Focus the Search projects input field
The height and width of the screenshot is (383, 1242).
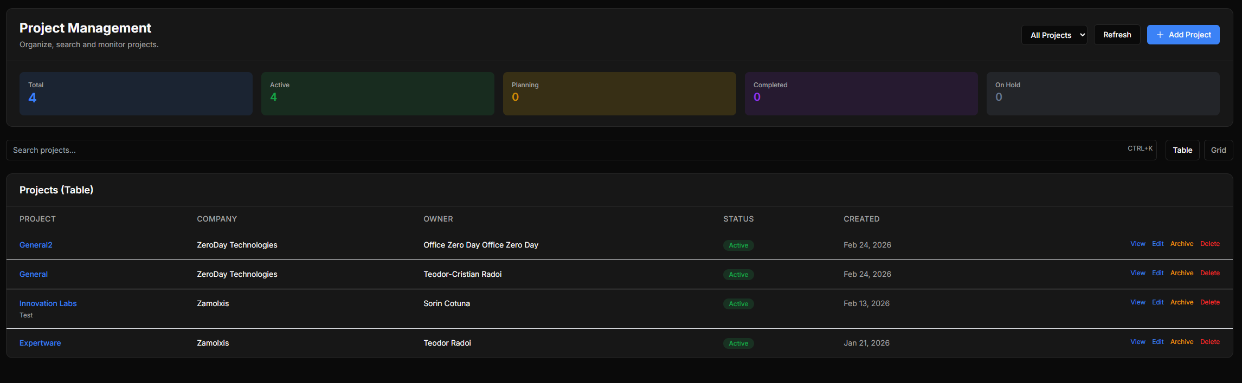564,150
